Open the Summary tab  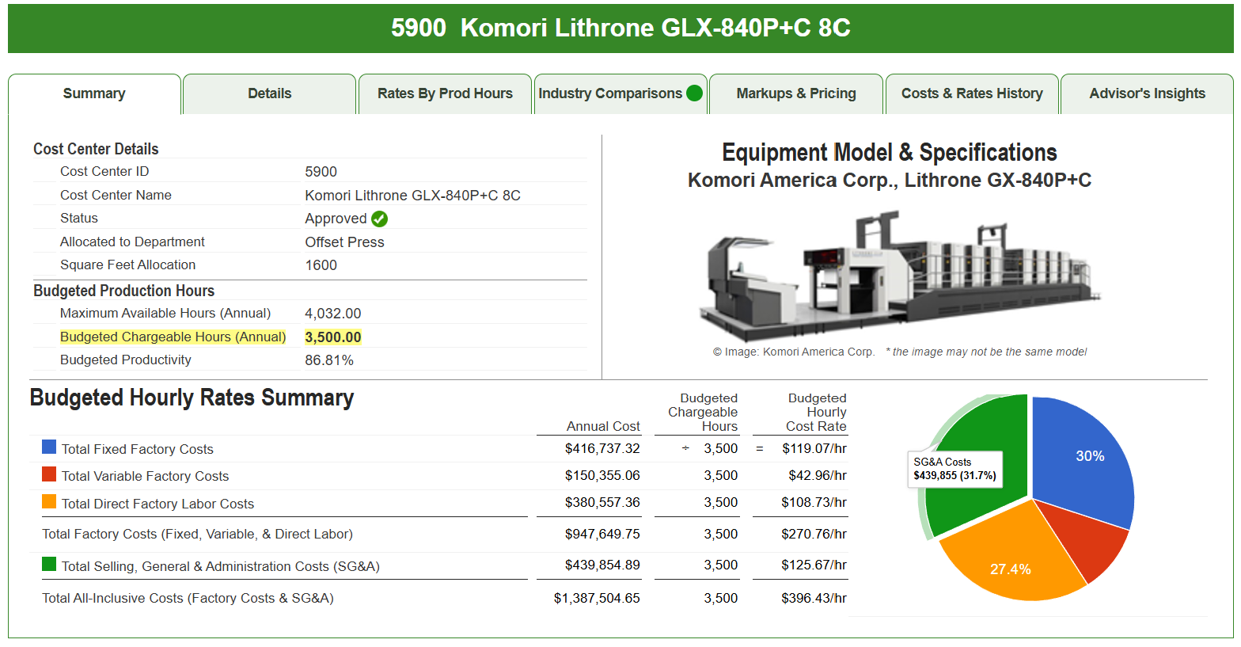point(94,93)
